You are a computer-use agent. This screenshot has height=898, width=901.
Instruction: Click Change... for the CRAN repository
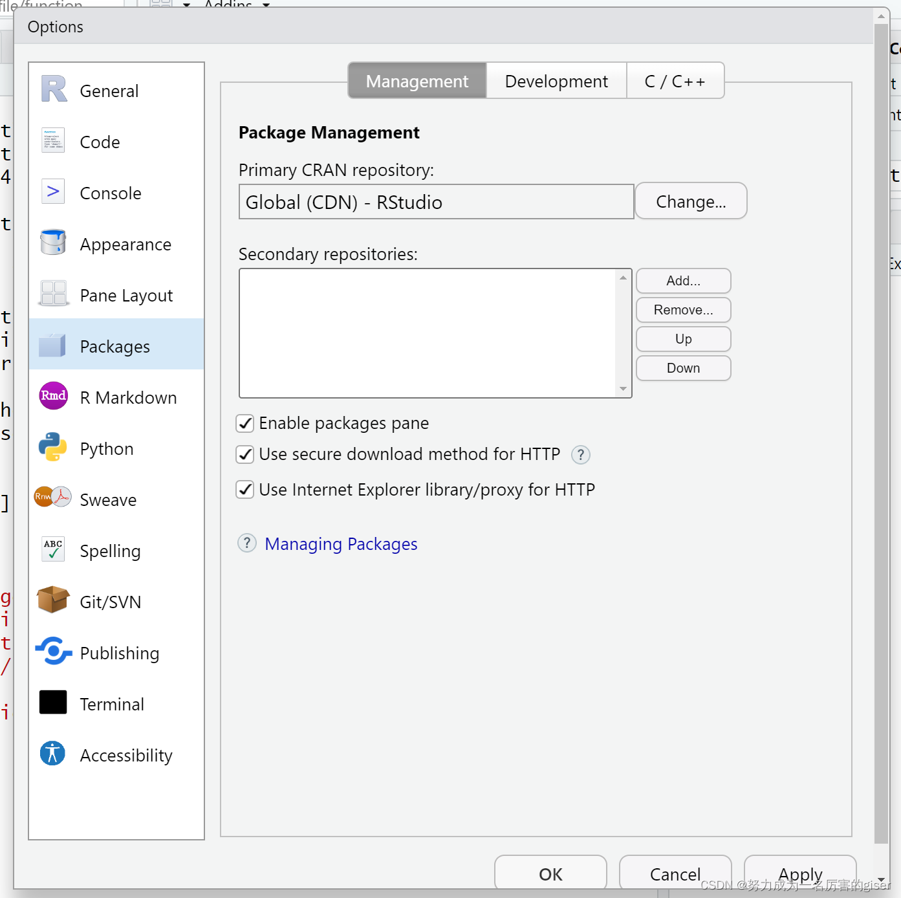click(691, 201)
